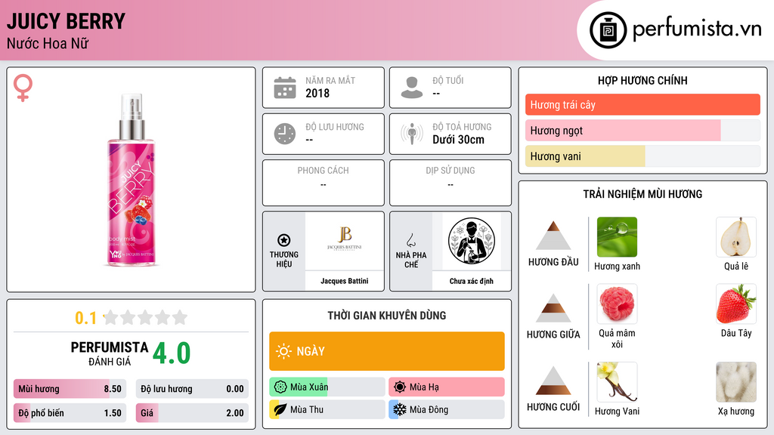The height and width of the screenshot is (435, 774).
Task: Select the Mùa Xuân season bar
Action: [x=327, y=387]
